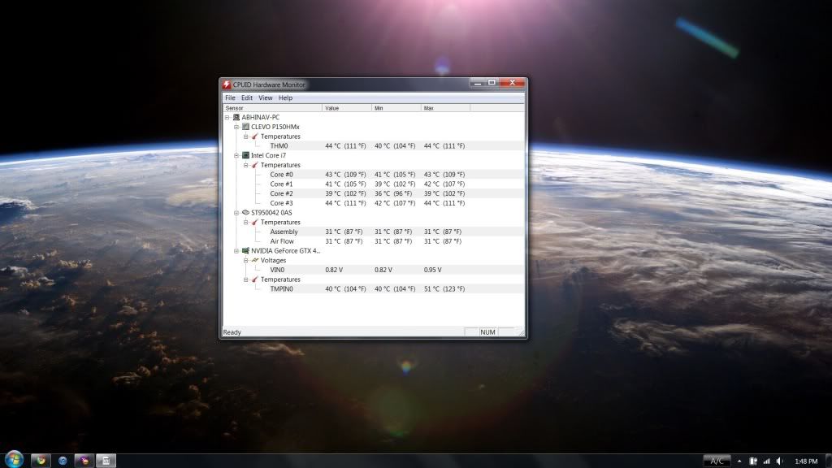Viewport: 832px width, 468px height.
Task: Click the thermometer icon under CLEVO P150HMx
Action: click(255, 136)
